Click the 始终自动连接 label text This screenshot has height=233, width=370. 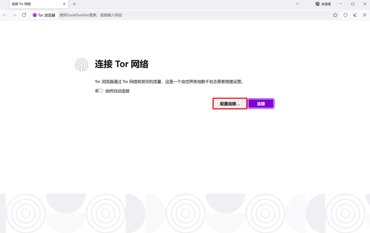(x=118, y=91)
